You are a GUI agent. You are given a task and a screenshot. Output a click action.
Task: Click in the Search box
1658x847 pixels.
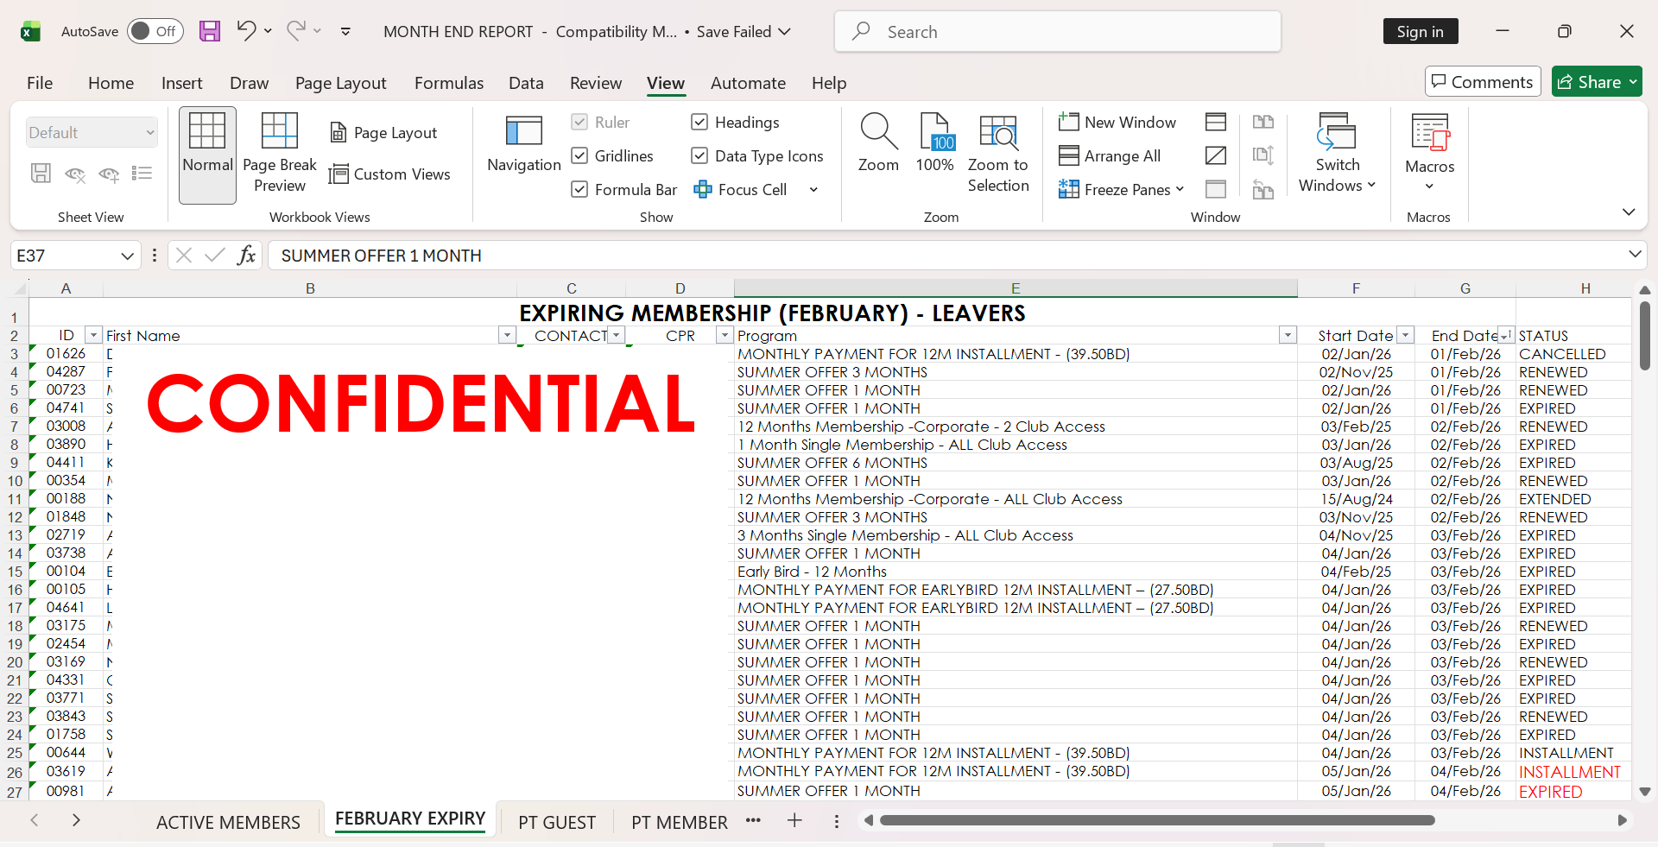coord(1057,32)
